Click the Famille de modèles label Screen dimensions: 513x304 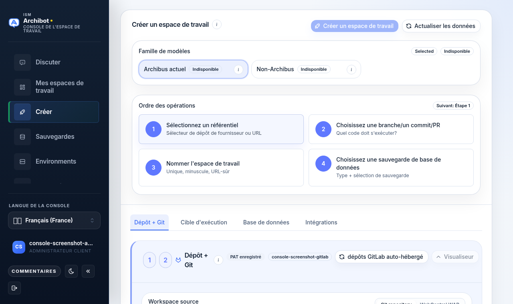[164, 51]
